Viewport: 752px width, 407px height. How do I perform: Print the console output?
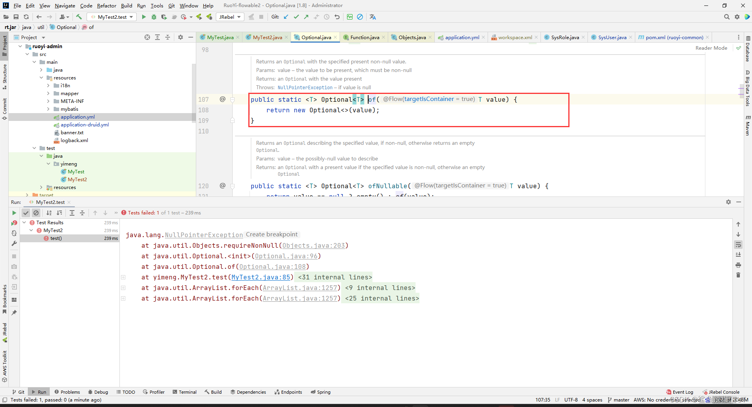738,265
